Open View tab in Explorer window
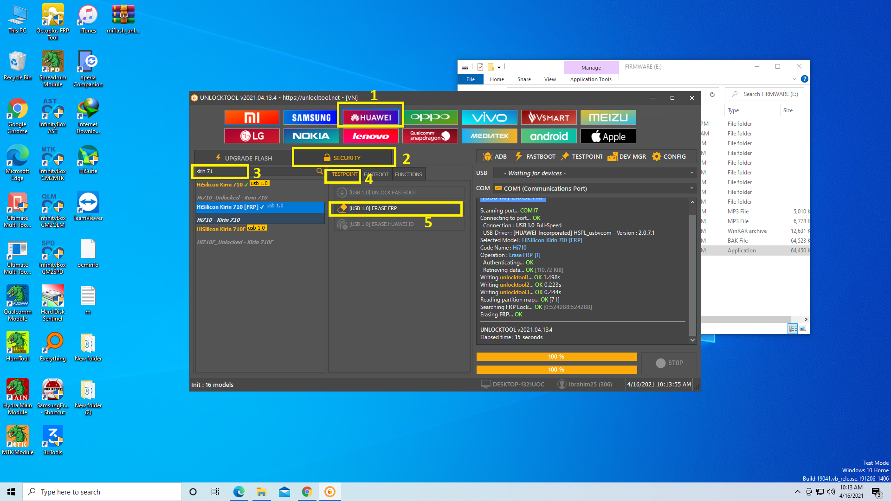The width and height of the screenshot is (891, 501). pos(550,79)
